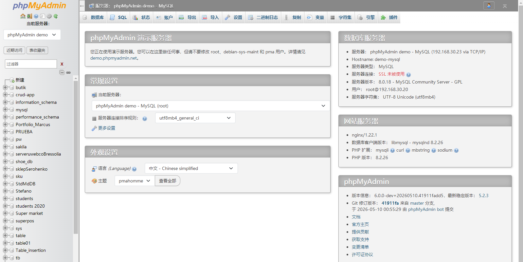
Task: Click help icon after sodium extension
Action: click(456, 151)
